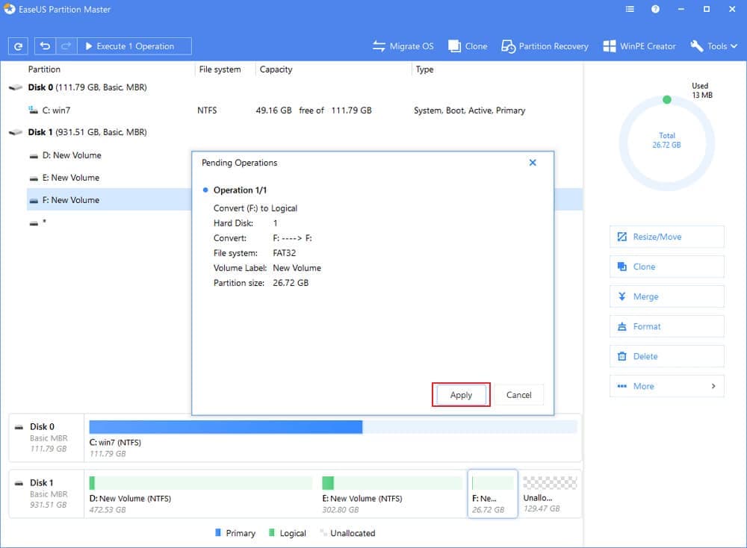Choose Clone in the right action panel
Image resolution: width=747 pixels, height=548 pixels.
pos(667,267)
